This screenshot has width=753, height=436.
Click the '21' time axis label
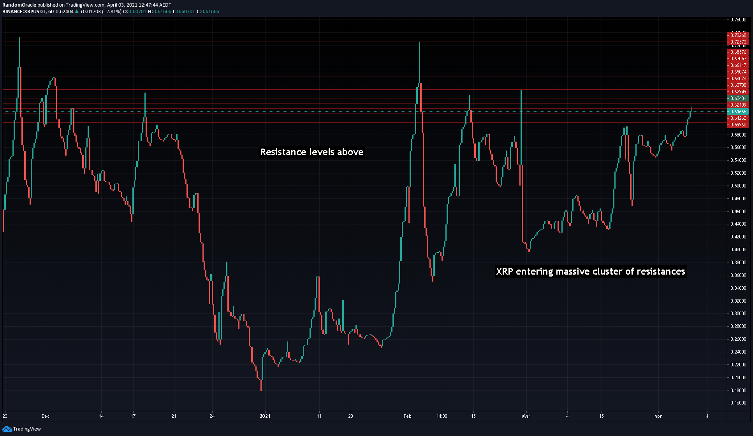pos(174,416)
